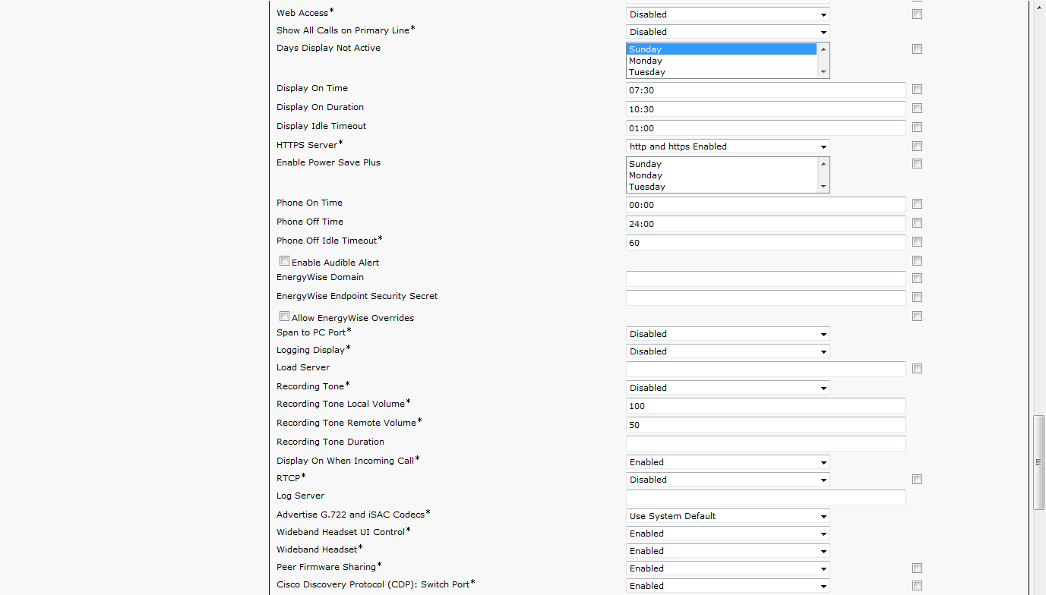Click the Phone Off Idle Timeout field
Image resolution: width=1046 pixels, height=595 pixels.
[765, 243]
